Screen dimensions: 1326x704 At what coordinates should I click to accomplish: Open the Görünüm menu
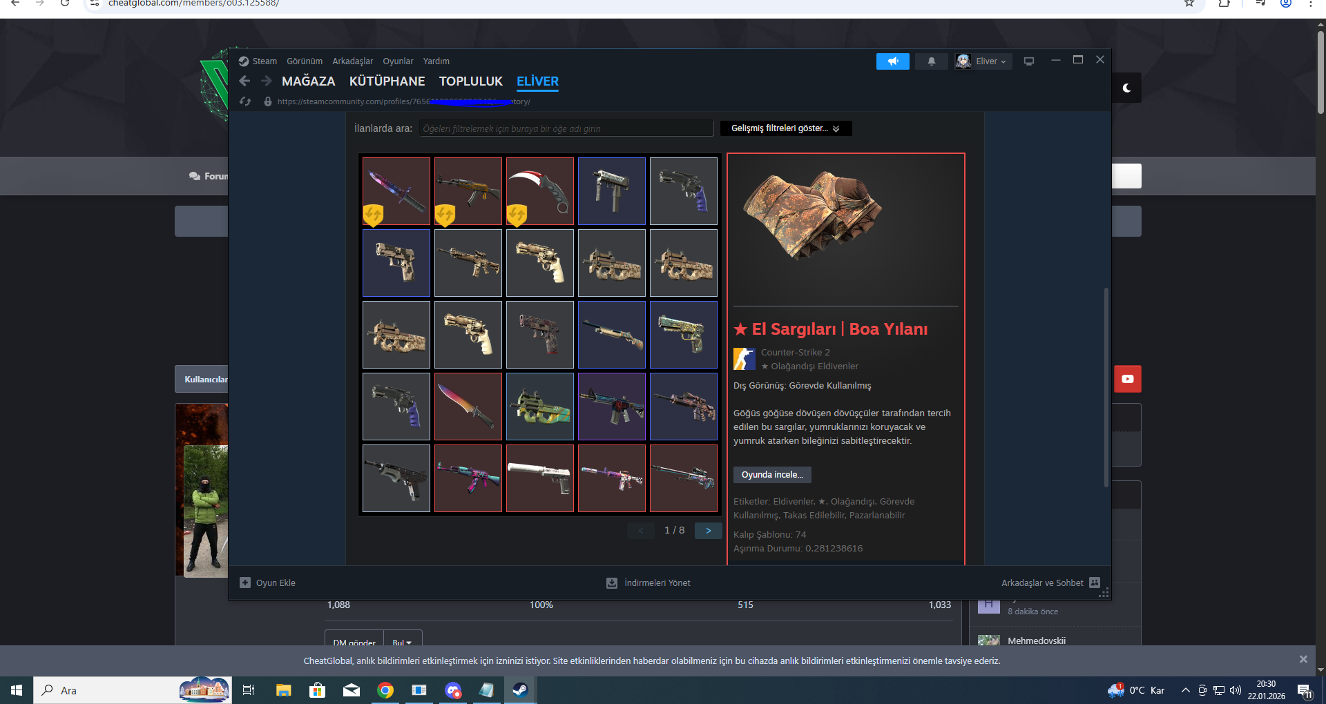coord(305,61)
